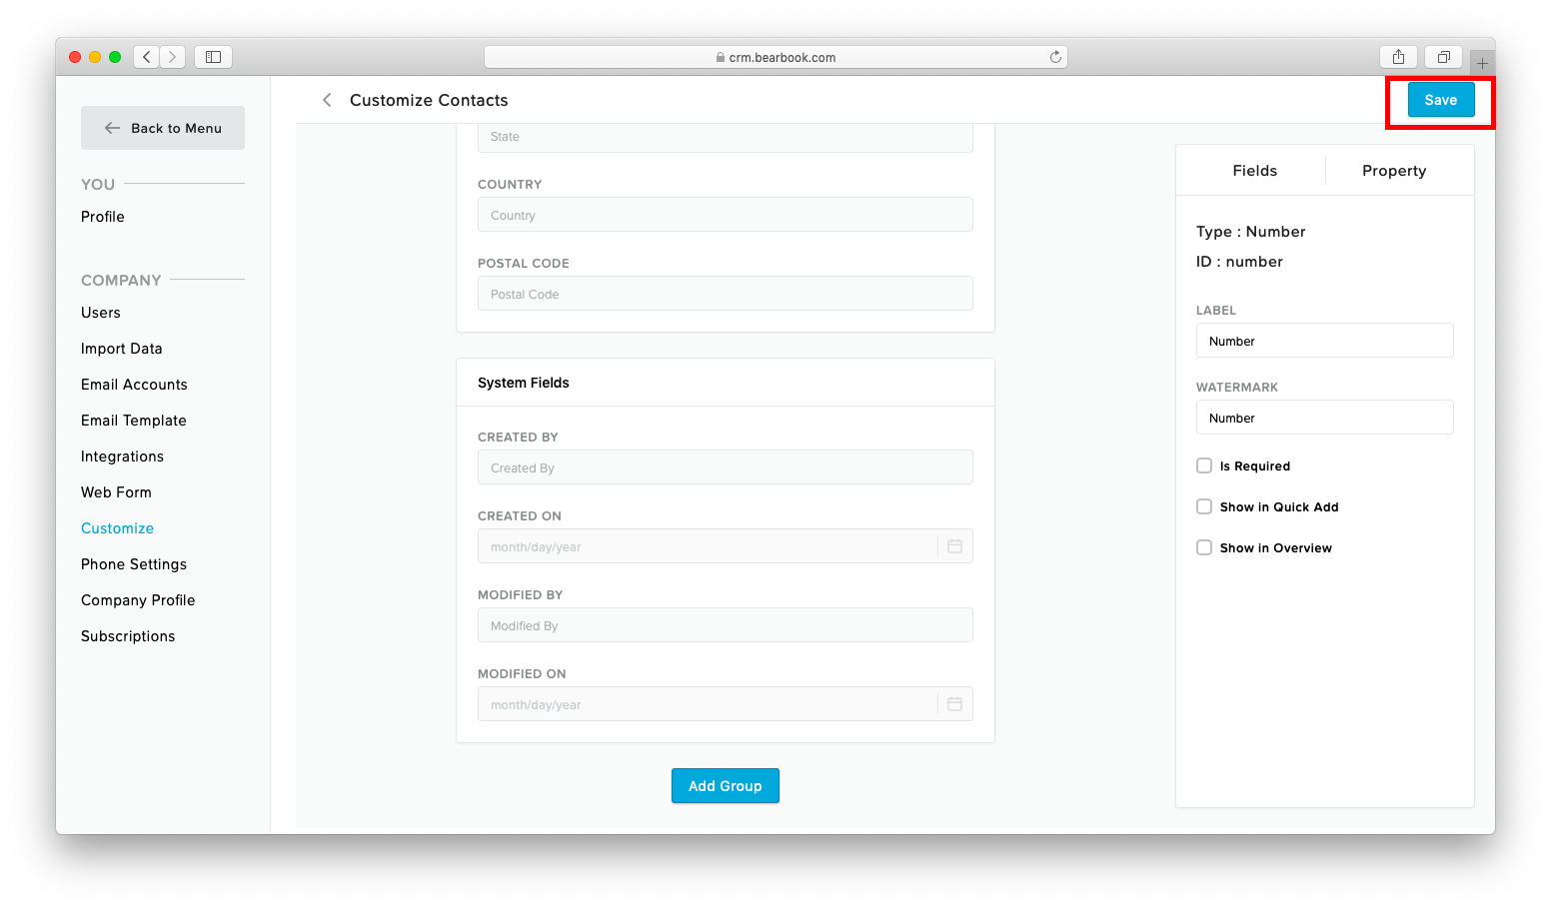Open a new tab with plus icon
The image size is (1551, 908).
point(1482,63)
